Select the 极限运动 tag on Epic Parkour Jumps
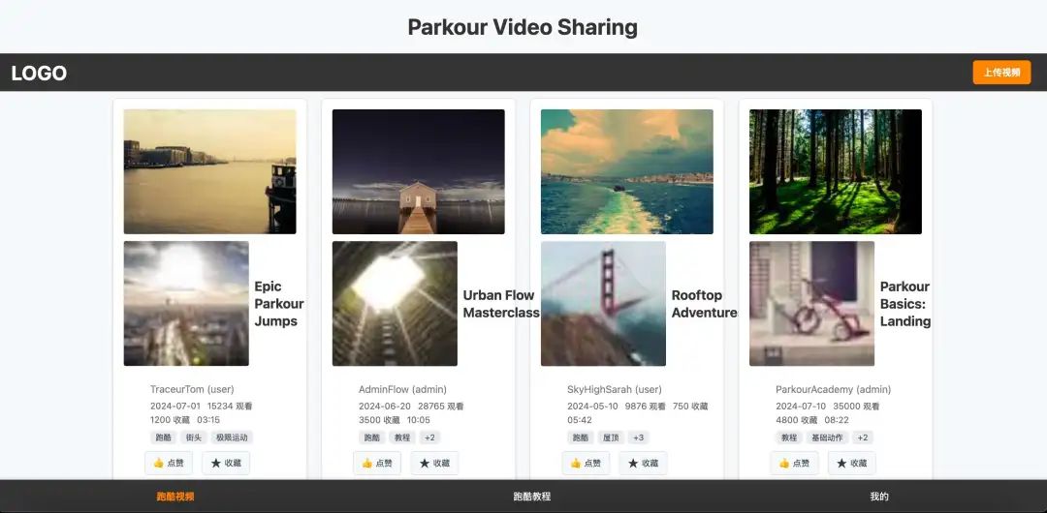 [232, 438]
